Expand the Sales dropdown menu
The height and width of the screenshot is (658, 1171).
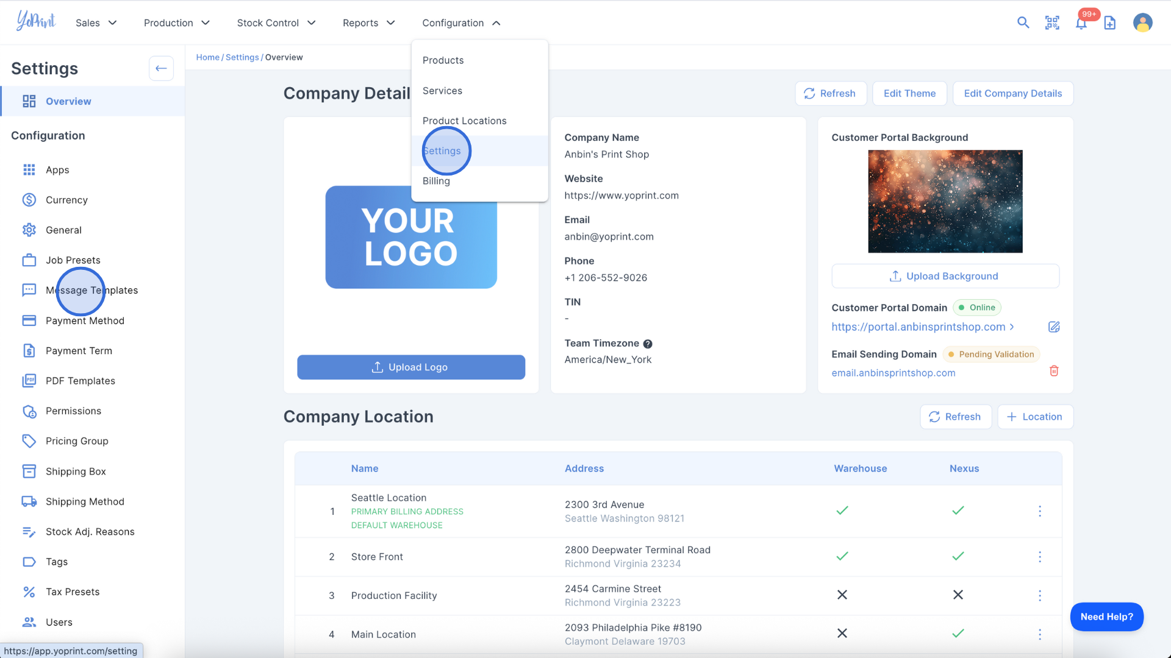[96, 23]
